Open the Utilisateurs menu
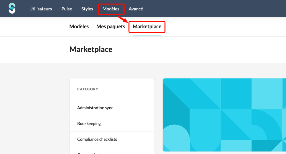 click(41, 9)
